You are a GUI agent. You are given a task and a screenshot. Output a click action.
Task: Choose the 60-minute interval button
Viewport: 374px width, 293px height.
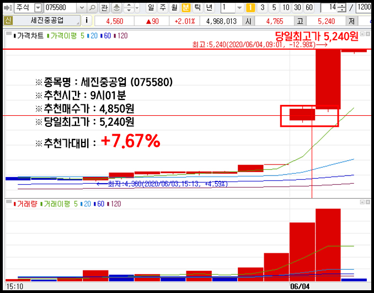pos(309,8)
